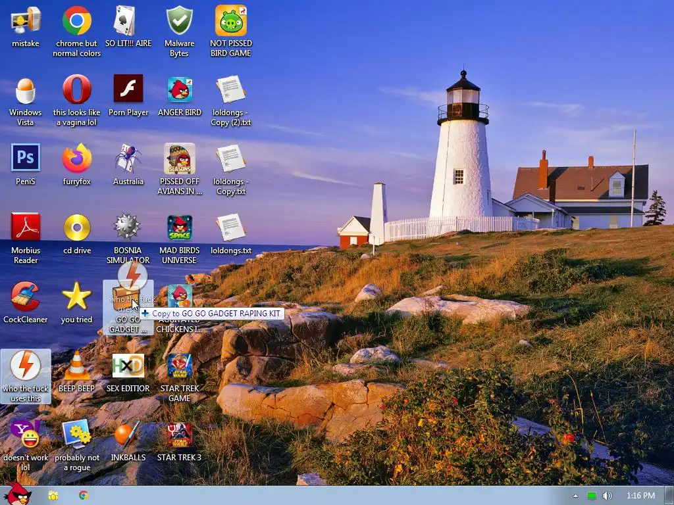The width and height of the screenshot is (674, 505).
Task: Open the STAR TREK 3 game icon
Action: click(179, 435)
